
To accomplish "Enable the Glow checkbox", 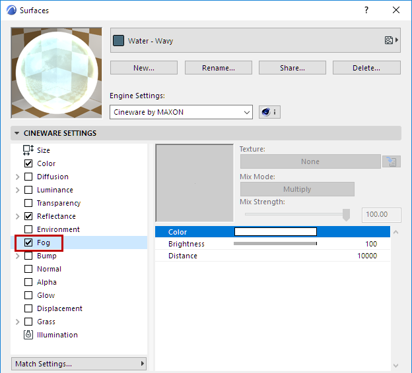I will (x=28, y=295).
